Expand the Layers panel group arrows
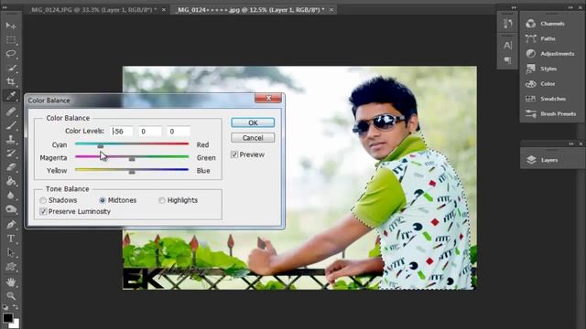Image resolution: width=586 pixels, height=329 pixels. coord(571,144)
